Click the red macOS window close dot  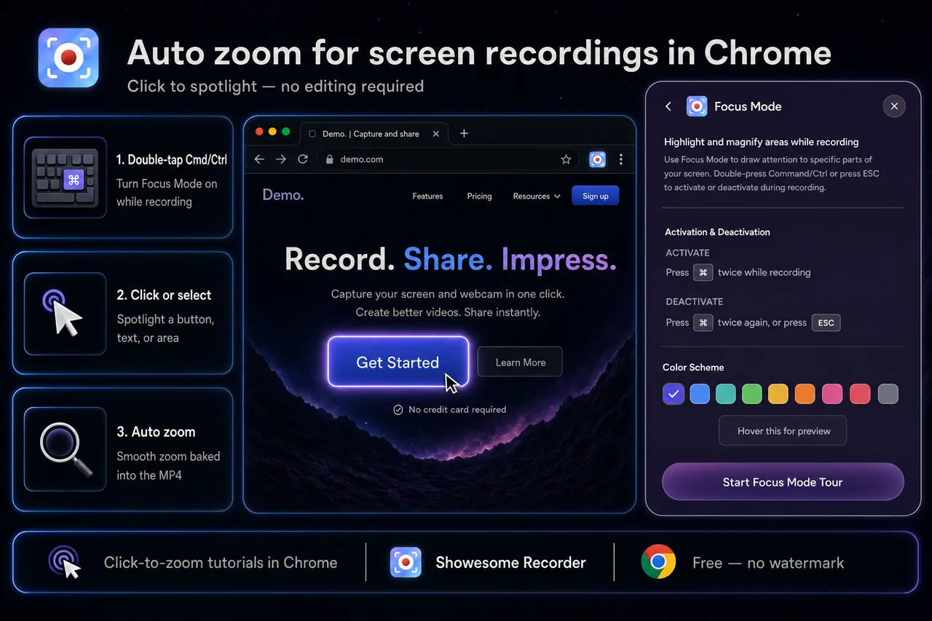click(x=259, y=132)
